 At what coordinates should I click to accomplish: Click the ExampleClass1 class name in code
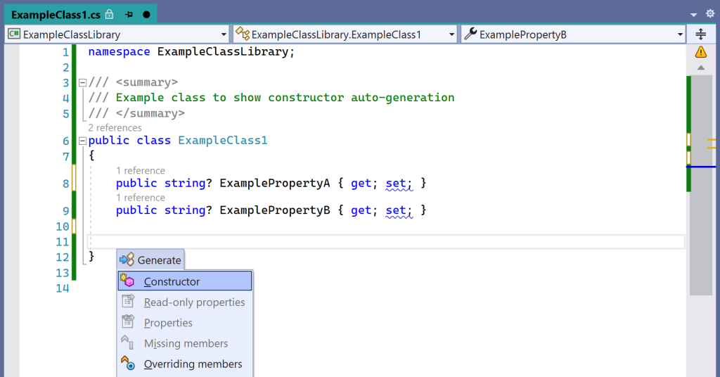[x=223, y=141]
